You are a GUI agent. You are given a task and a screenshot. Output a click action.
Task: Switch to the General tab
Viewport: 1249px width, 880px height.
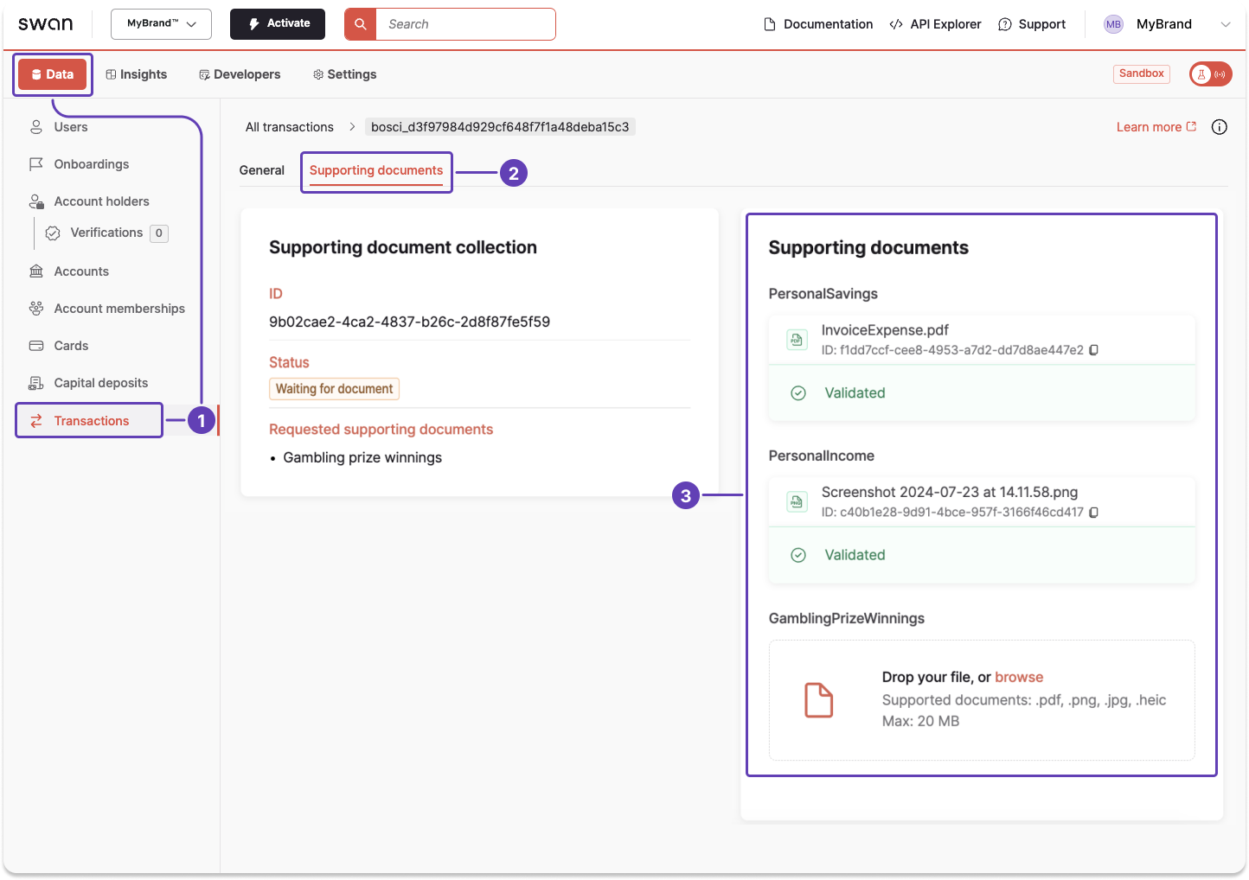(x=261, y=170)
